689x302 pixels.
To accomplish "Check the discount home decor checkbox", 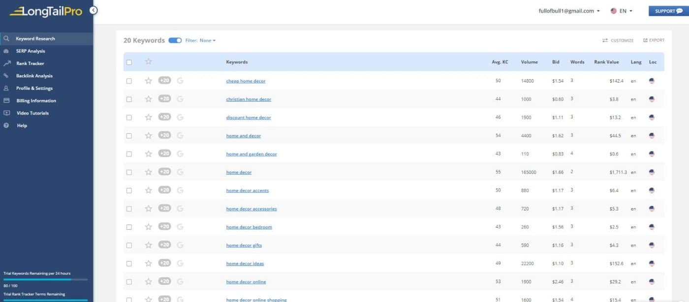I will [x=129, y=117].
